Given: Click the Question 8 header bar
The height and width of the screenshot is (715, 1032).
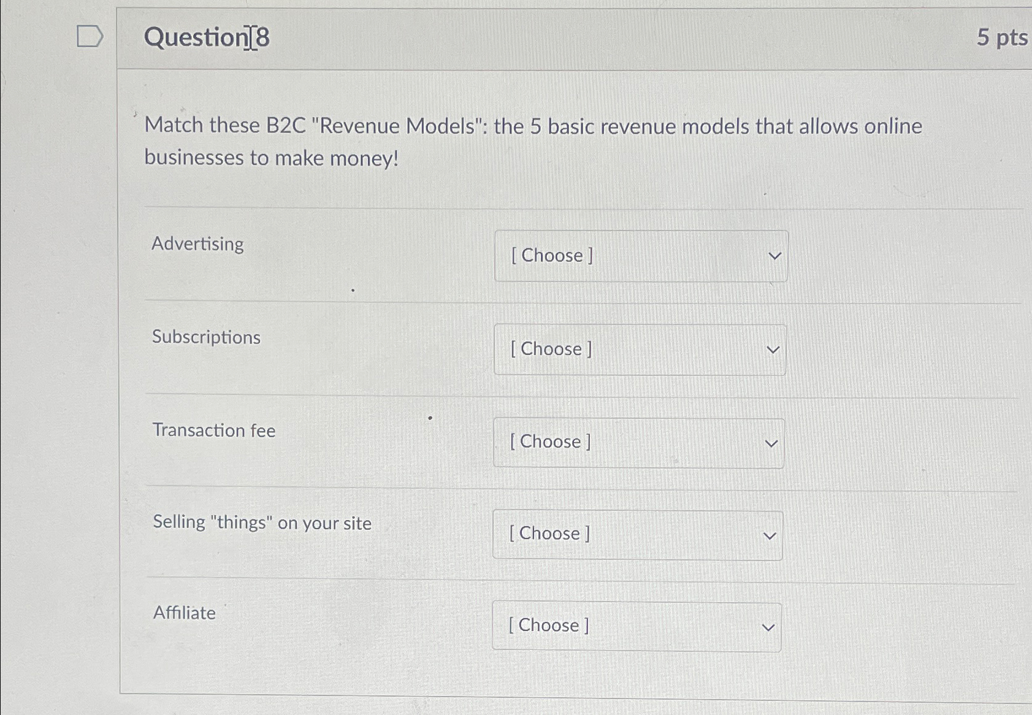Looking at the screenshot, I should (552, 38).
